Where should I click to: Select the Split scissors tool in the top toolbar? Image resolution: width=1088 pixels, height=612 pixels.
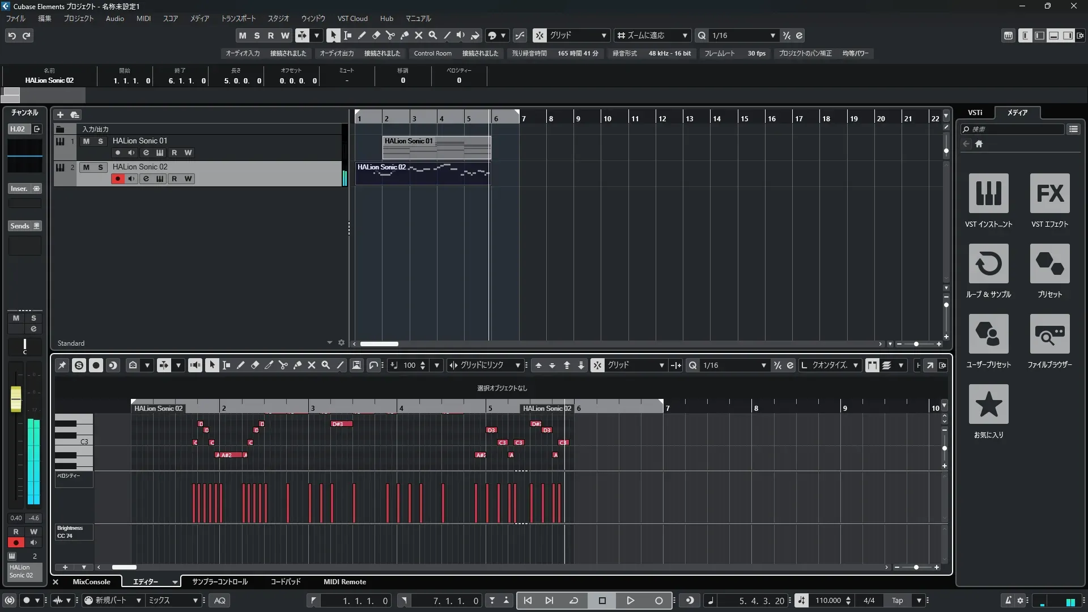(x=390, y=35)
